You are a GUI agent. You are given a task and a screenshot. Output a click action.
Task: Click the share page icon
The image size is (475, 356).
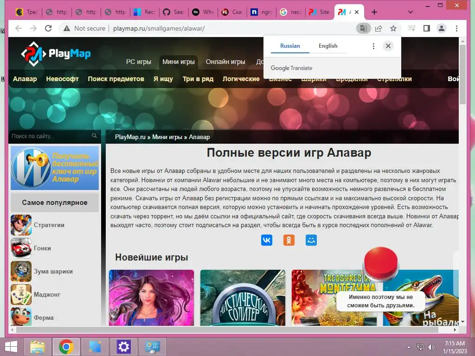coord(379,28)
